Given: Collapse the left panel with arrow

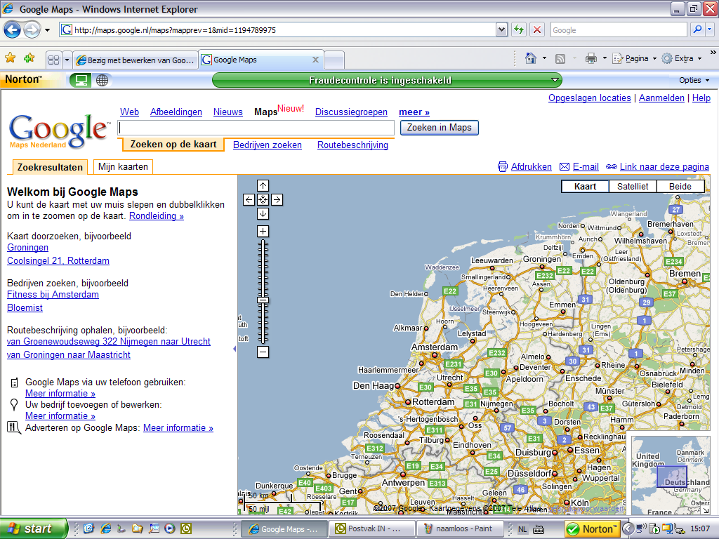Looking at the screenshot, I should [x=235, y=349].
